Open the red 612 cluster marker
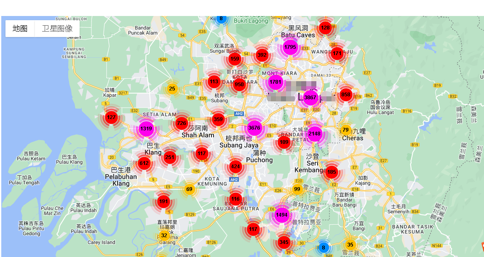The image size is (484, 257). [144, 163]
